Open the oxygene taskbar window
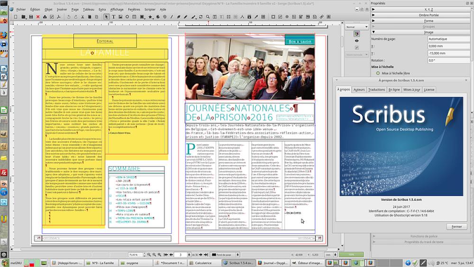Image resolution: width=474 pixels, height=267 pixels. tap(135, 263)
